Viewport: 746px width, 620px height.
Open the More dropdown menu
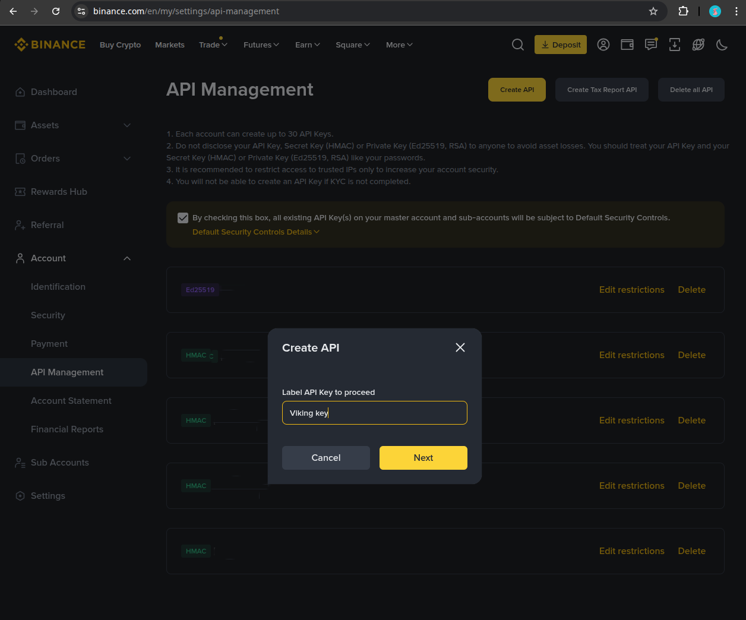pyautogui.click(x=399, y=45)
